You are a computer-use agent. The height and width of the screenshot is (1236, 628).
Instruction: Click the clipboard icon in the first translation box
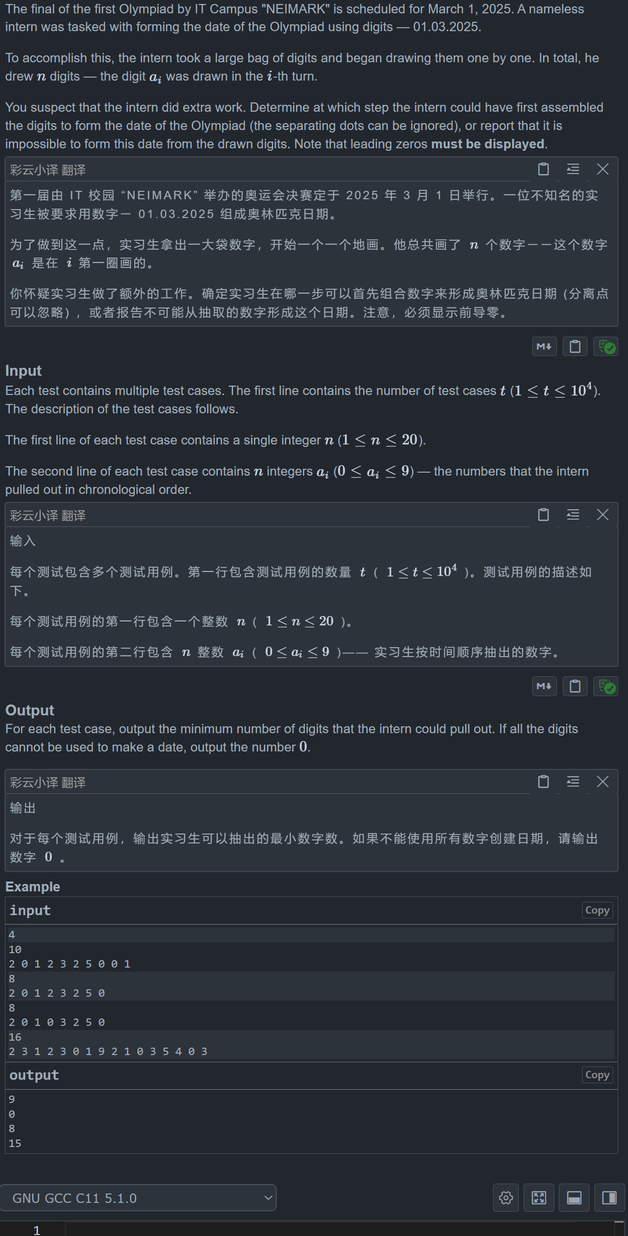click(x=544, y=169)
